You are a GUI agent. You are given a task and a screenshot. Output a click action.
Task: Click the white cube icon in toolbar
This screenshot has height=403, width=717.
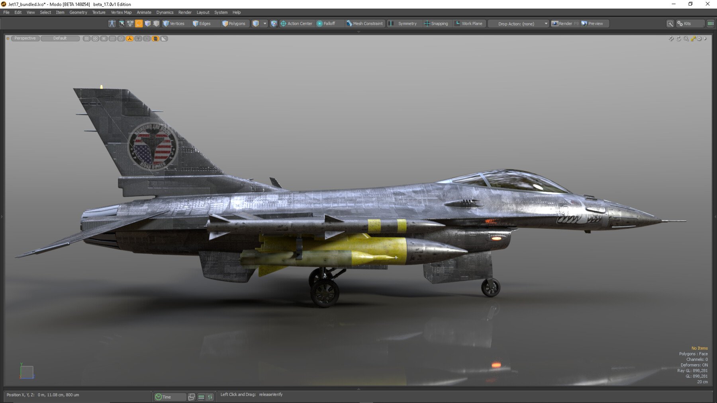[147, 23]
